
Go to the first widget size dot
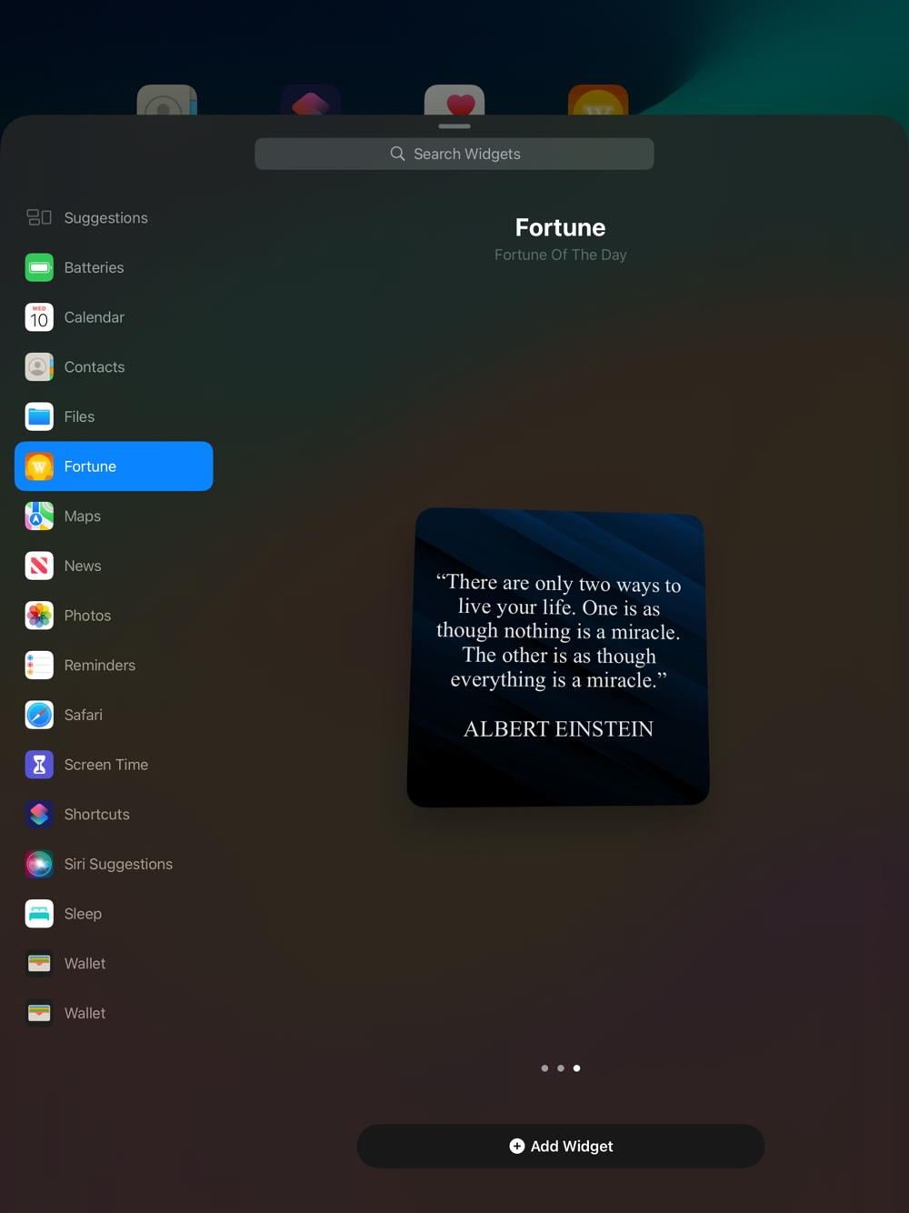tap(544, 1068)
